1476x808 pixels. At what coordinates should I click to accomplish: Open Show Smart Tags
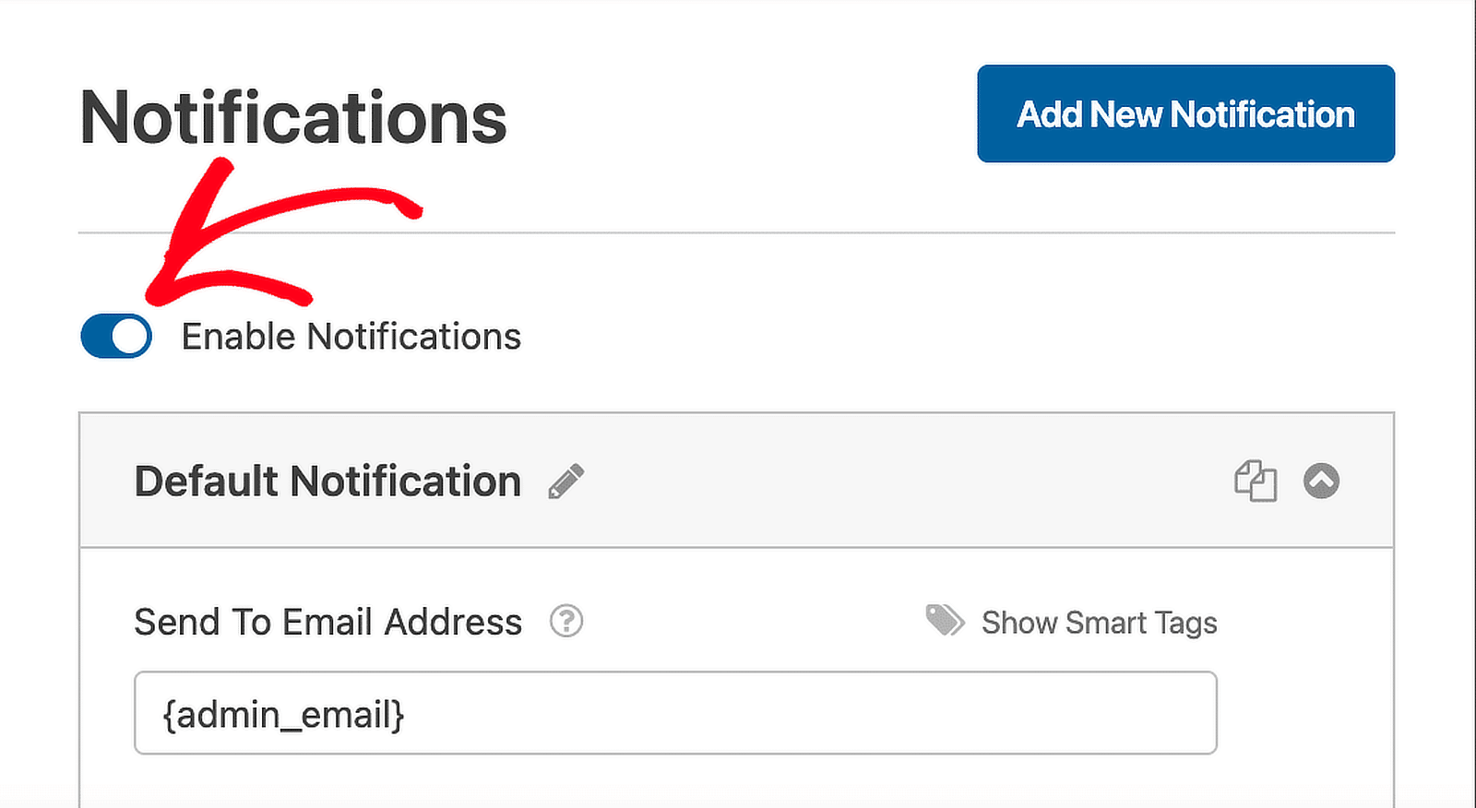1099,623
